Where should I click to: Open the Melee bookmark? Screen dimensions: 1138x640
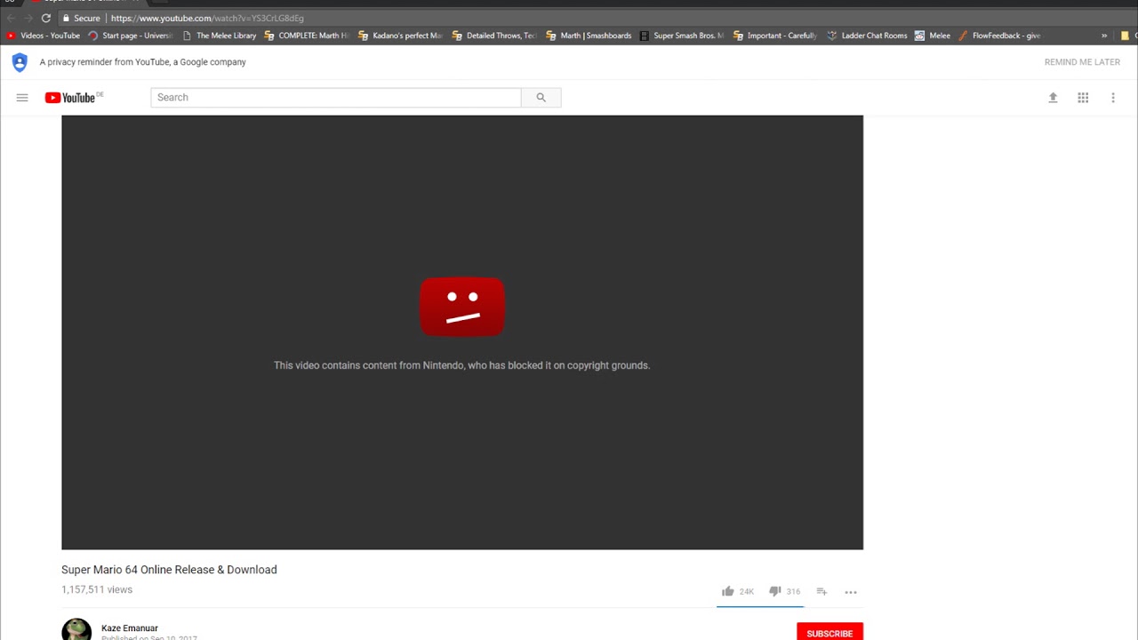933,36
